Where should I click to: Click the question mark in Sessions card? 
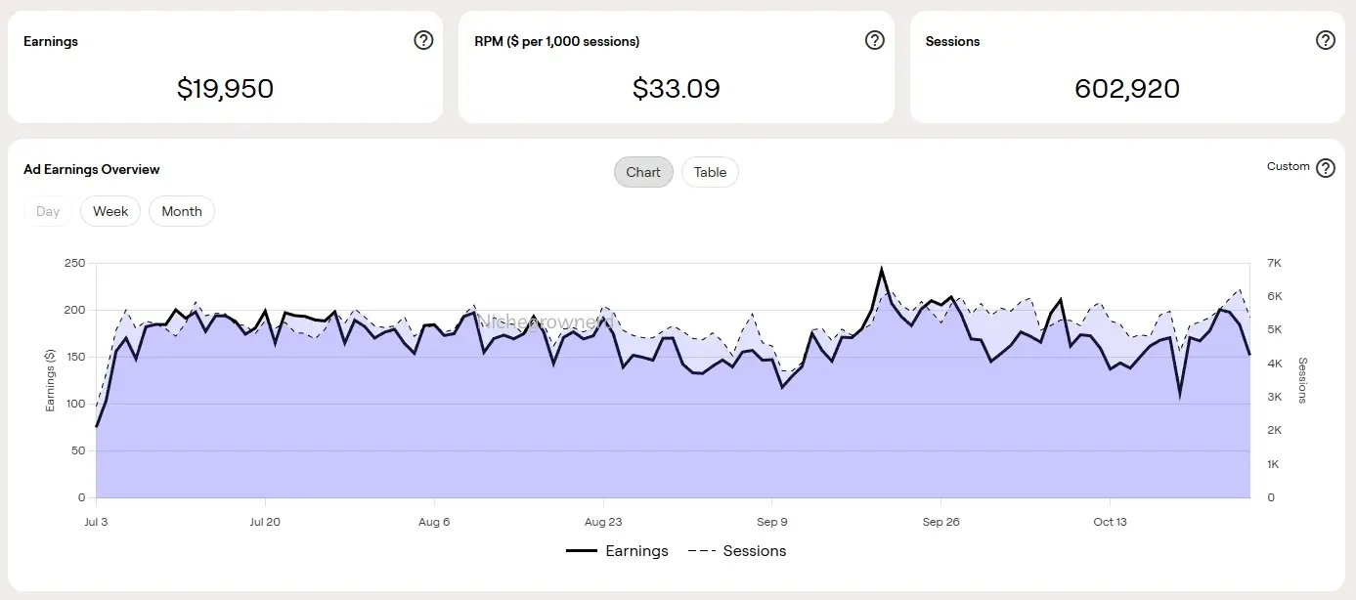1326,40
